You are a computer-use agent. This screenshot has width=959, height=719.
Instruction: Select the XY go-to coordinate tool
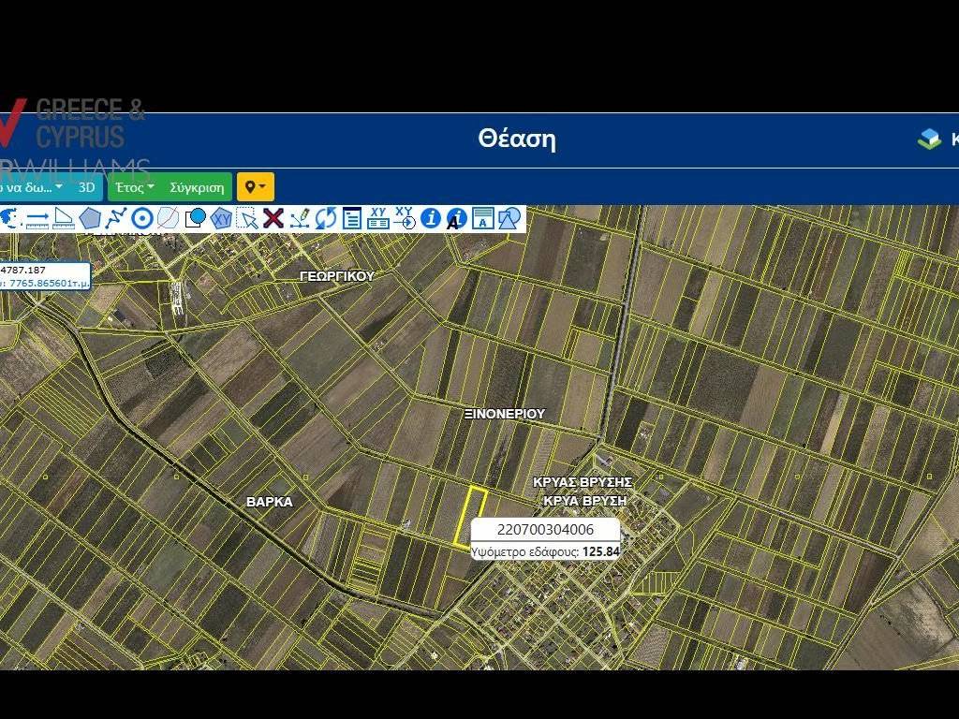pyautogui.click(x=405, y=218)
